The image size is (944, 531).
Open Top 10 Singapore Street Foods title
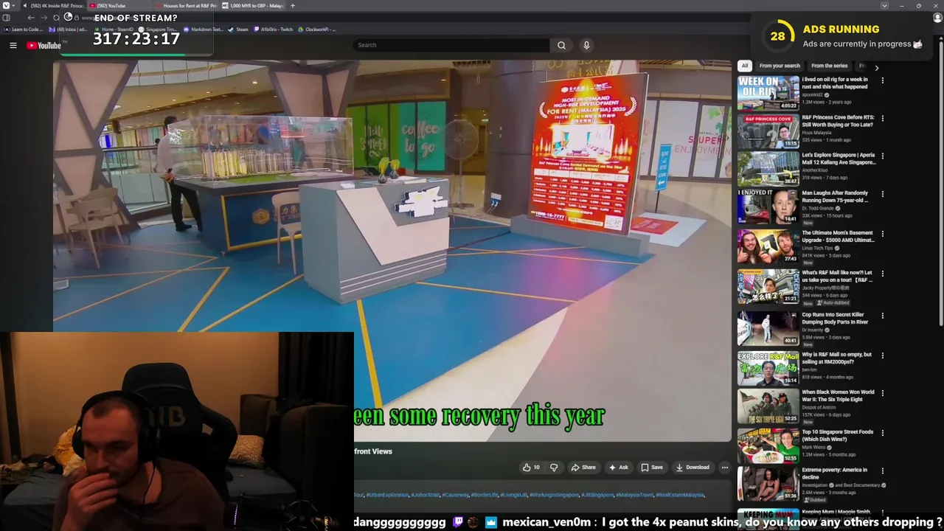coord(837,435)
